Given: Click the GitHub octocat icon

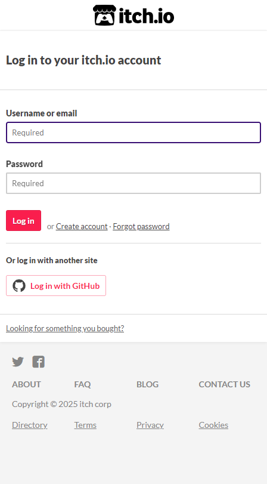Looking at the screenshot, I should pos(19,286).
